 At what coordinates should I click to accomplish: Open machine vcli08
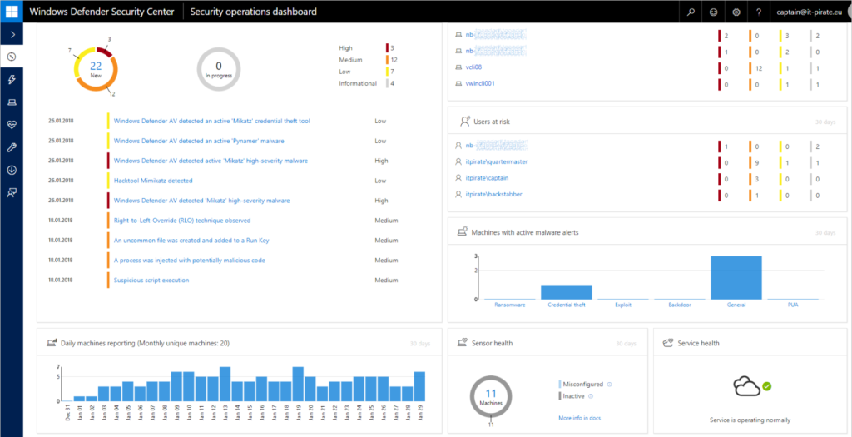473,67
